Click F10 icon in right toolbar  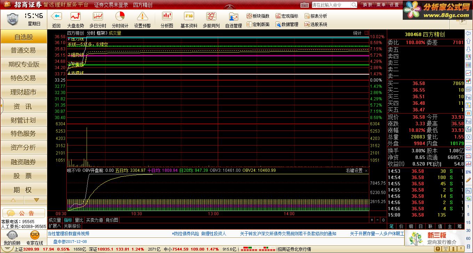coord(468,97)
